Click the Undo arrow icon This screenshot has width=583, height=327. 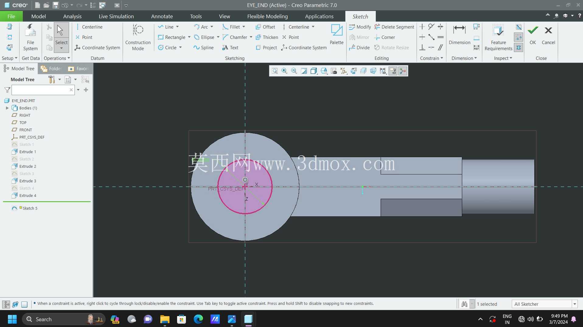(65, 5)
